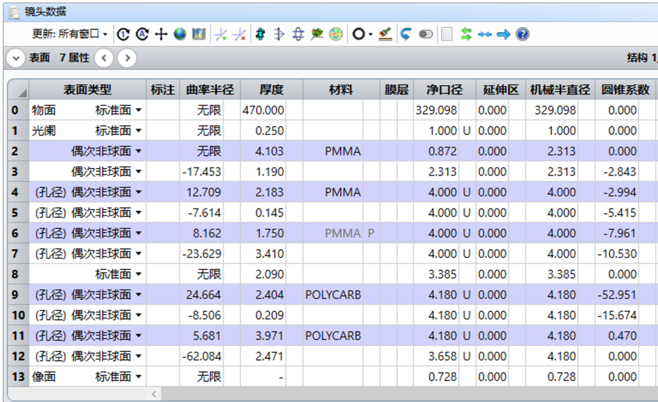Click the blue inward-pointing arrows icon

click(x=485, y=34)
